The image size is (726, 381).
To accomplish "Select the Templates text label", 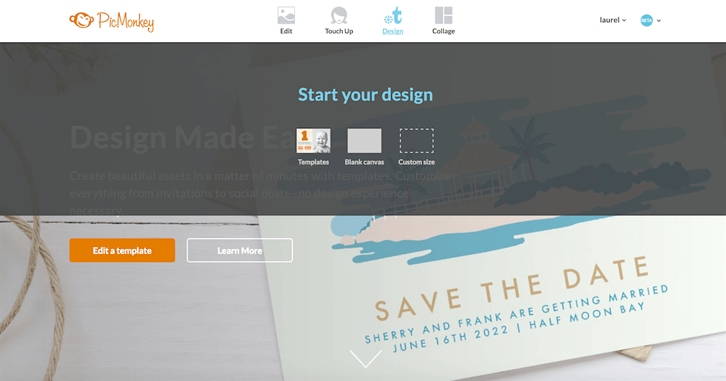I will point(313,162).
